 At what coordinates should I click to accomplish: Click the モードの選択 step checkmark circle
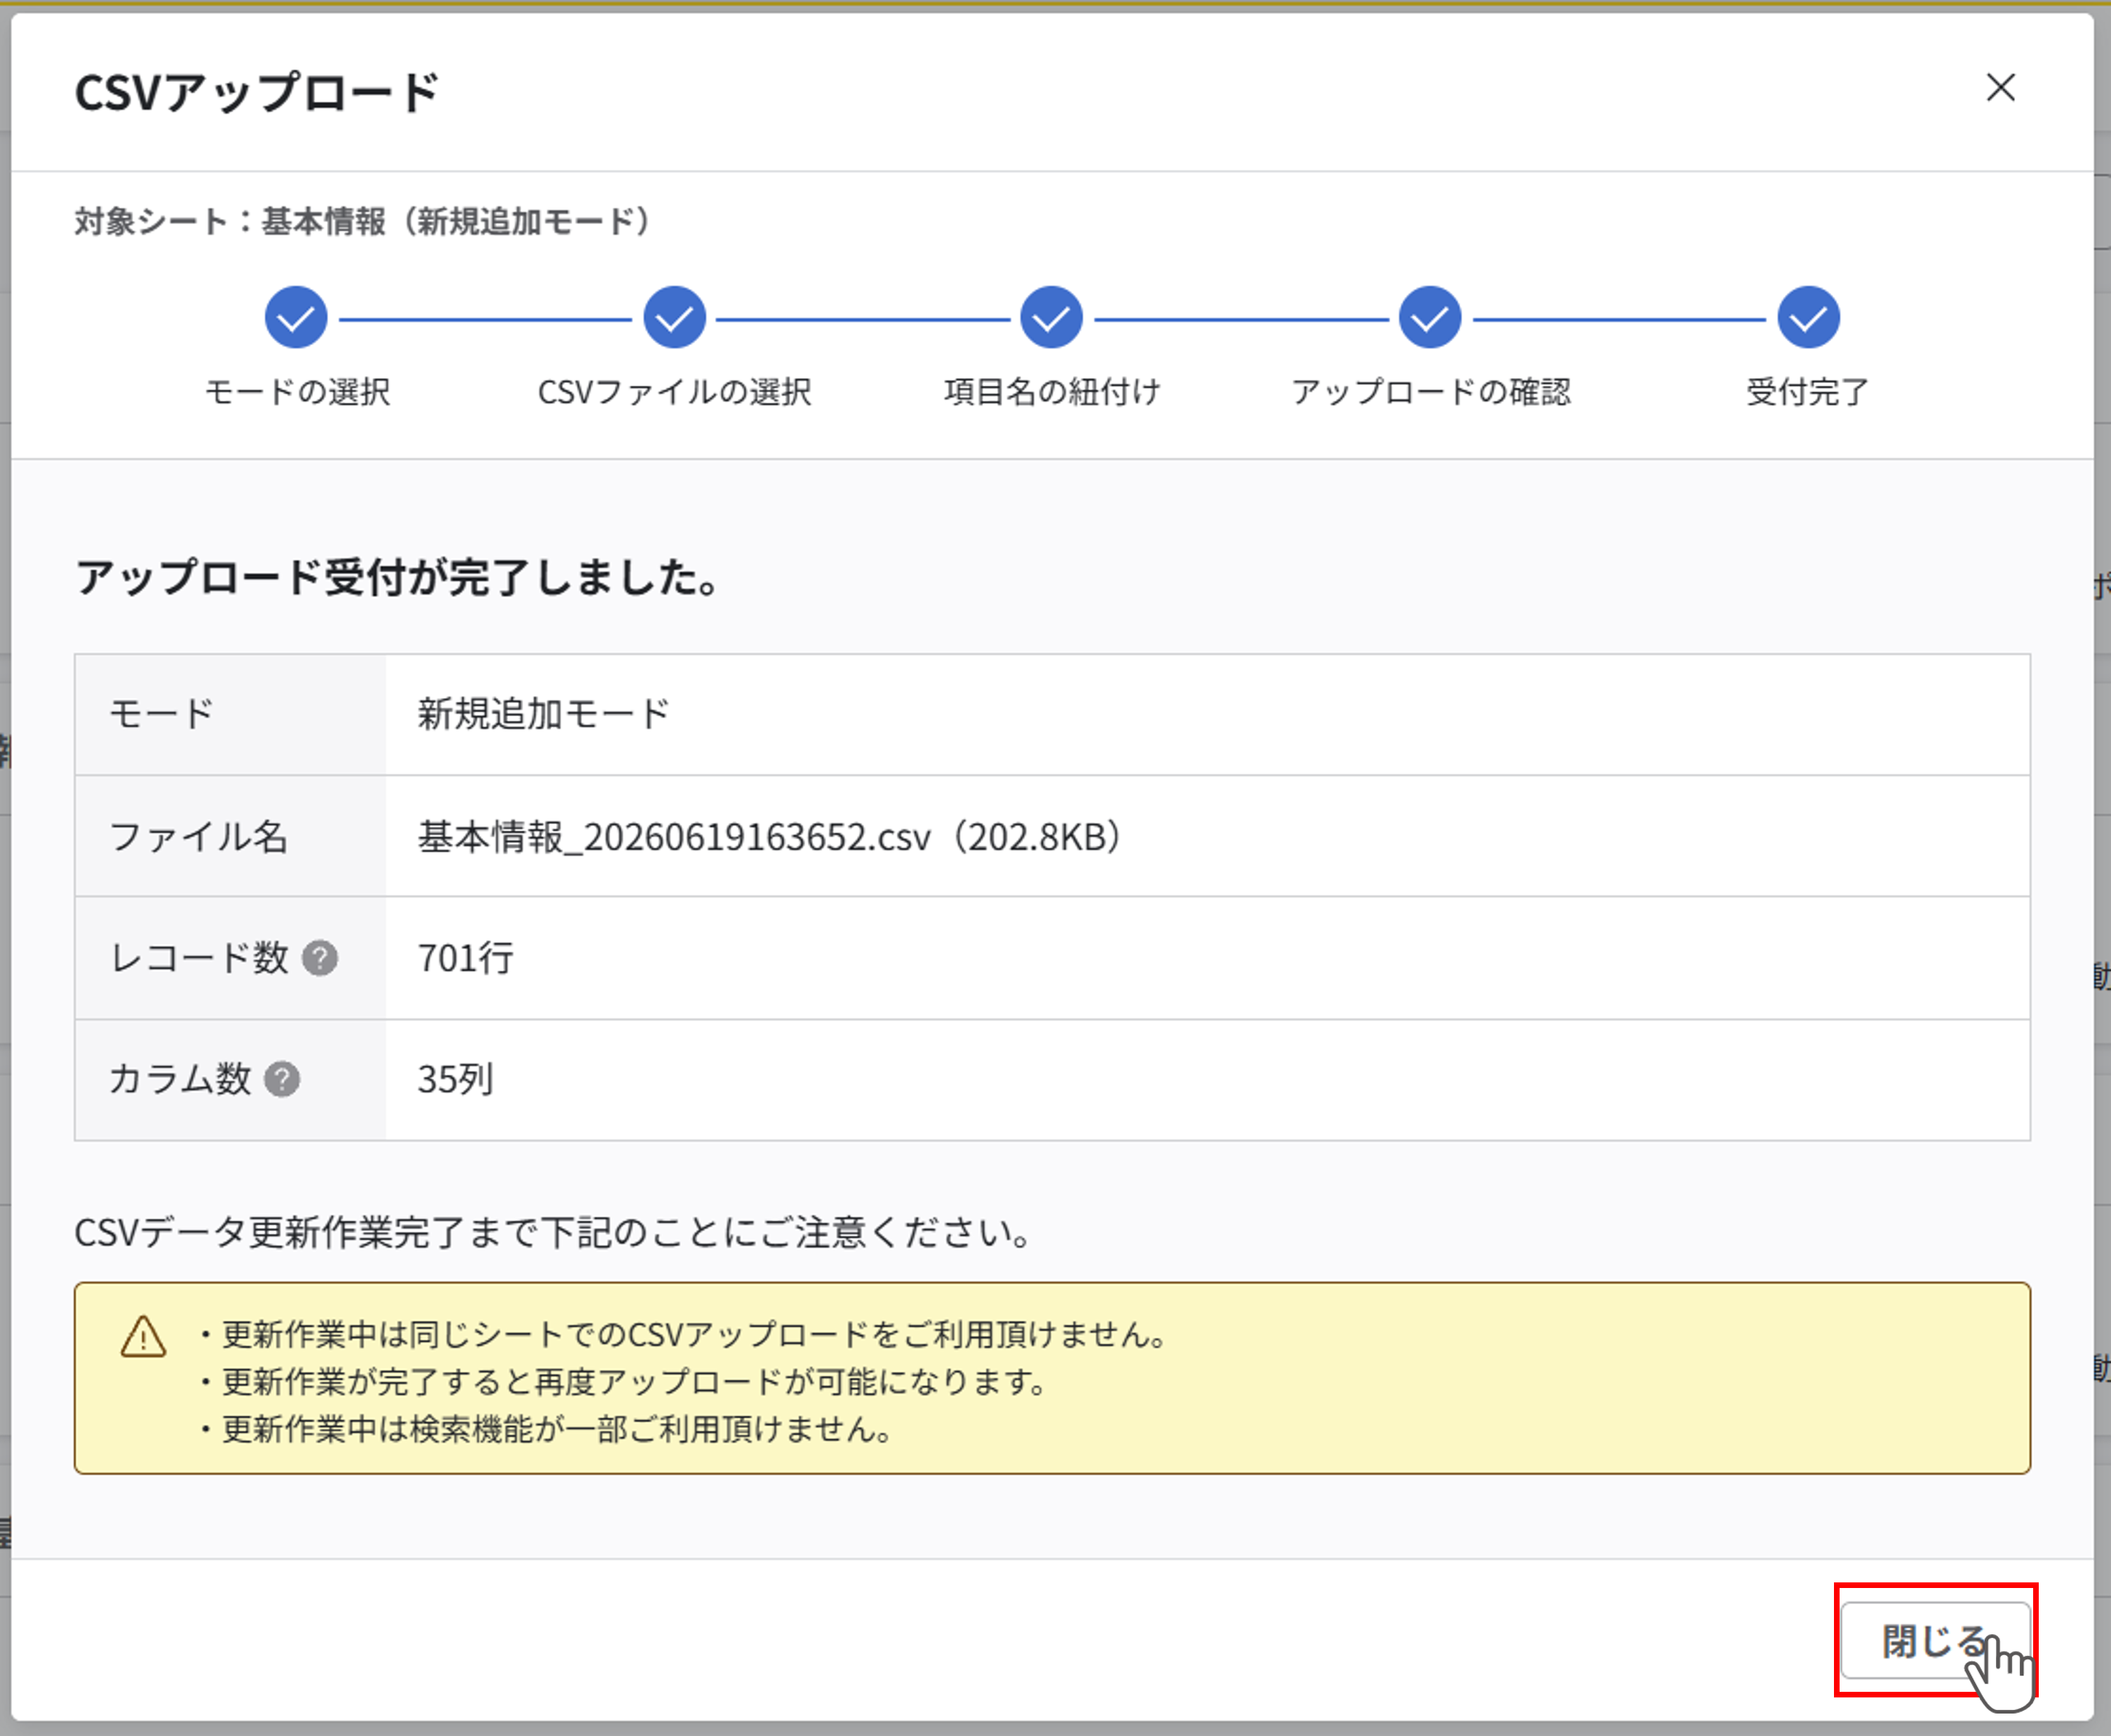(x=296, y=318)
